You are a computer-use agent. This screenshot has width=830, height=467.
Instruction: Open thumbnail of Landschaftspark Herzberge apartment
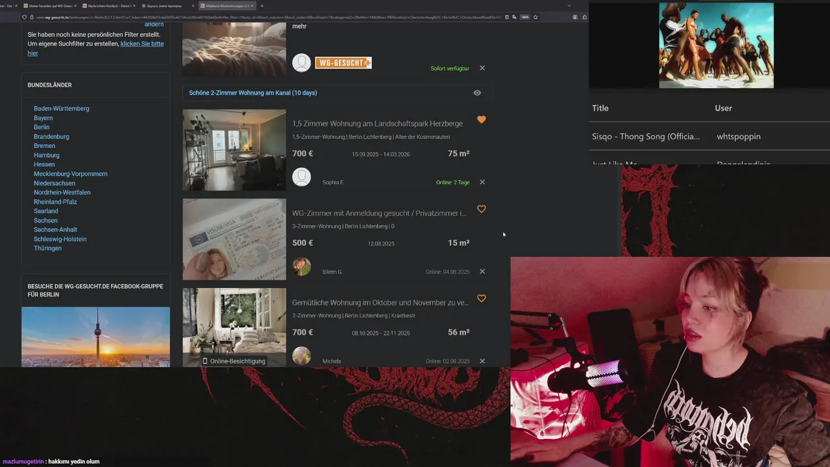point(234,150)
